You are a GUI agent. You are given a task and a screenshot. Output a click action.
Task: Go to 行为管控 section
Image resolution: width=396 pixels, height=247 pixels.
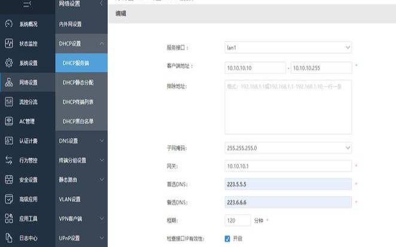click(28, 160)
